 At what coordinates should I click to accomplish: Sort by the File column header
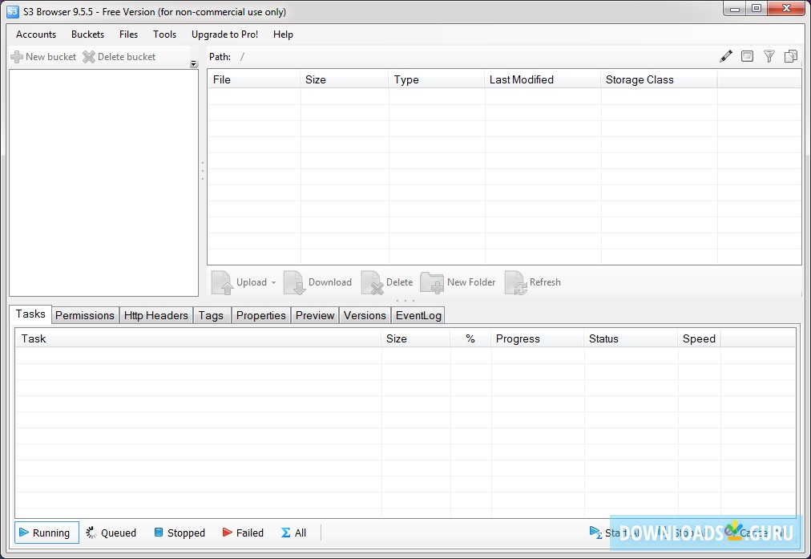pos(254,79)
